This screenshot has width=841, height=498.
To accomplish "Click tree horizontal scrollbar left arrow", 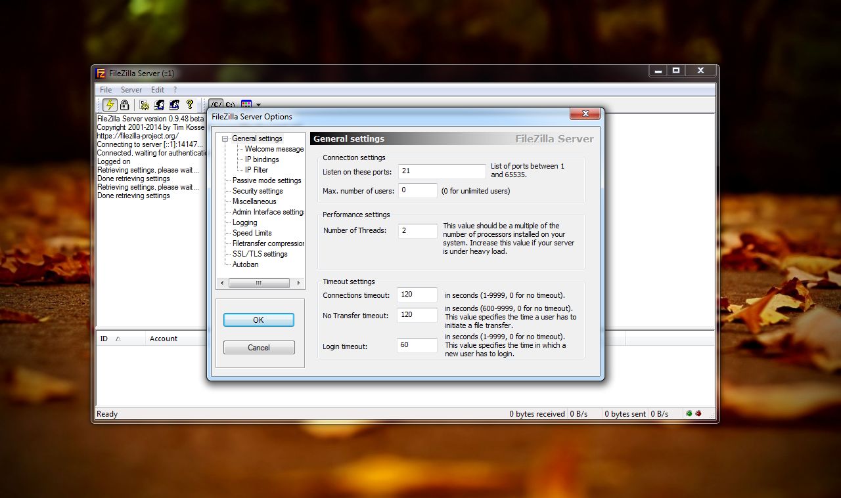I will pos(222,283).
